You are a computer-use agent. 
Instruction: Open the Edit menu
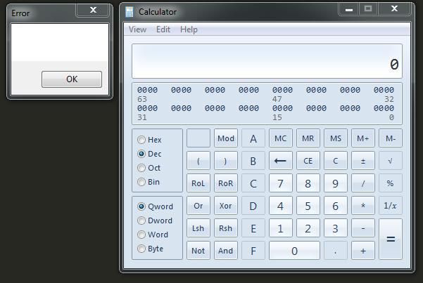click(x=163, y=29)
